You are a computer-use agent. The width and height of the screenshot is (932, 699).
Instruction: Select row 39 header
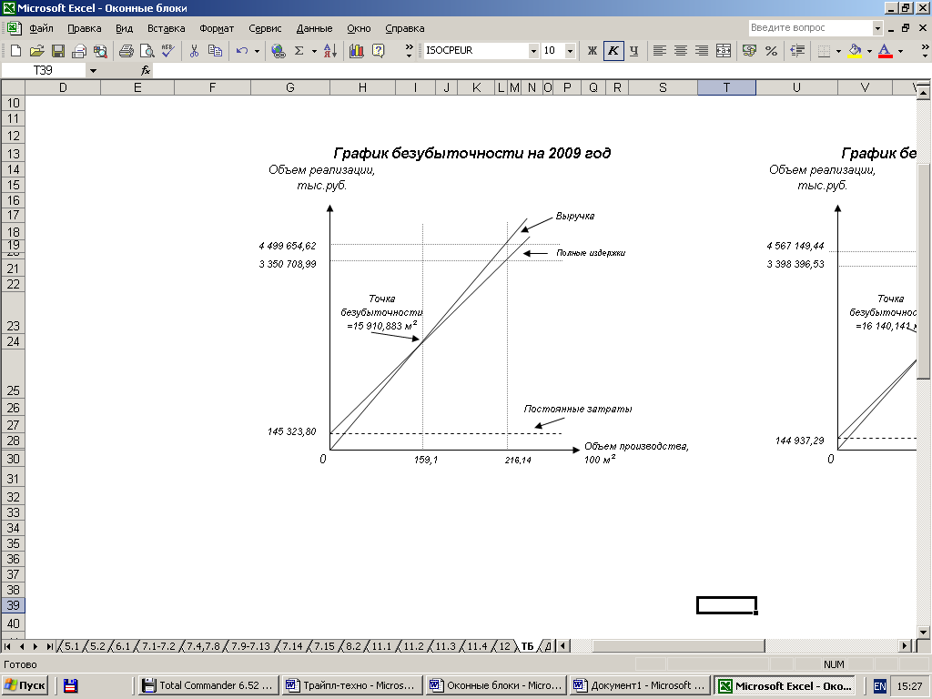[x=13, y=605]
